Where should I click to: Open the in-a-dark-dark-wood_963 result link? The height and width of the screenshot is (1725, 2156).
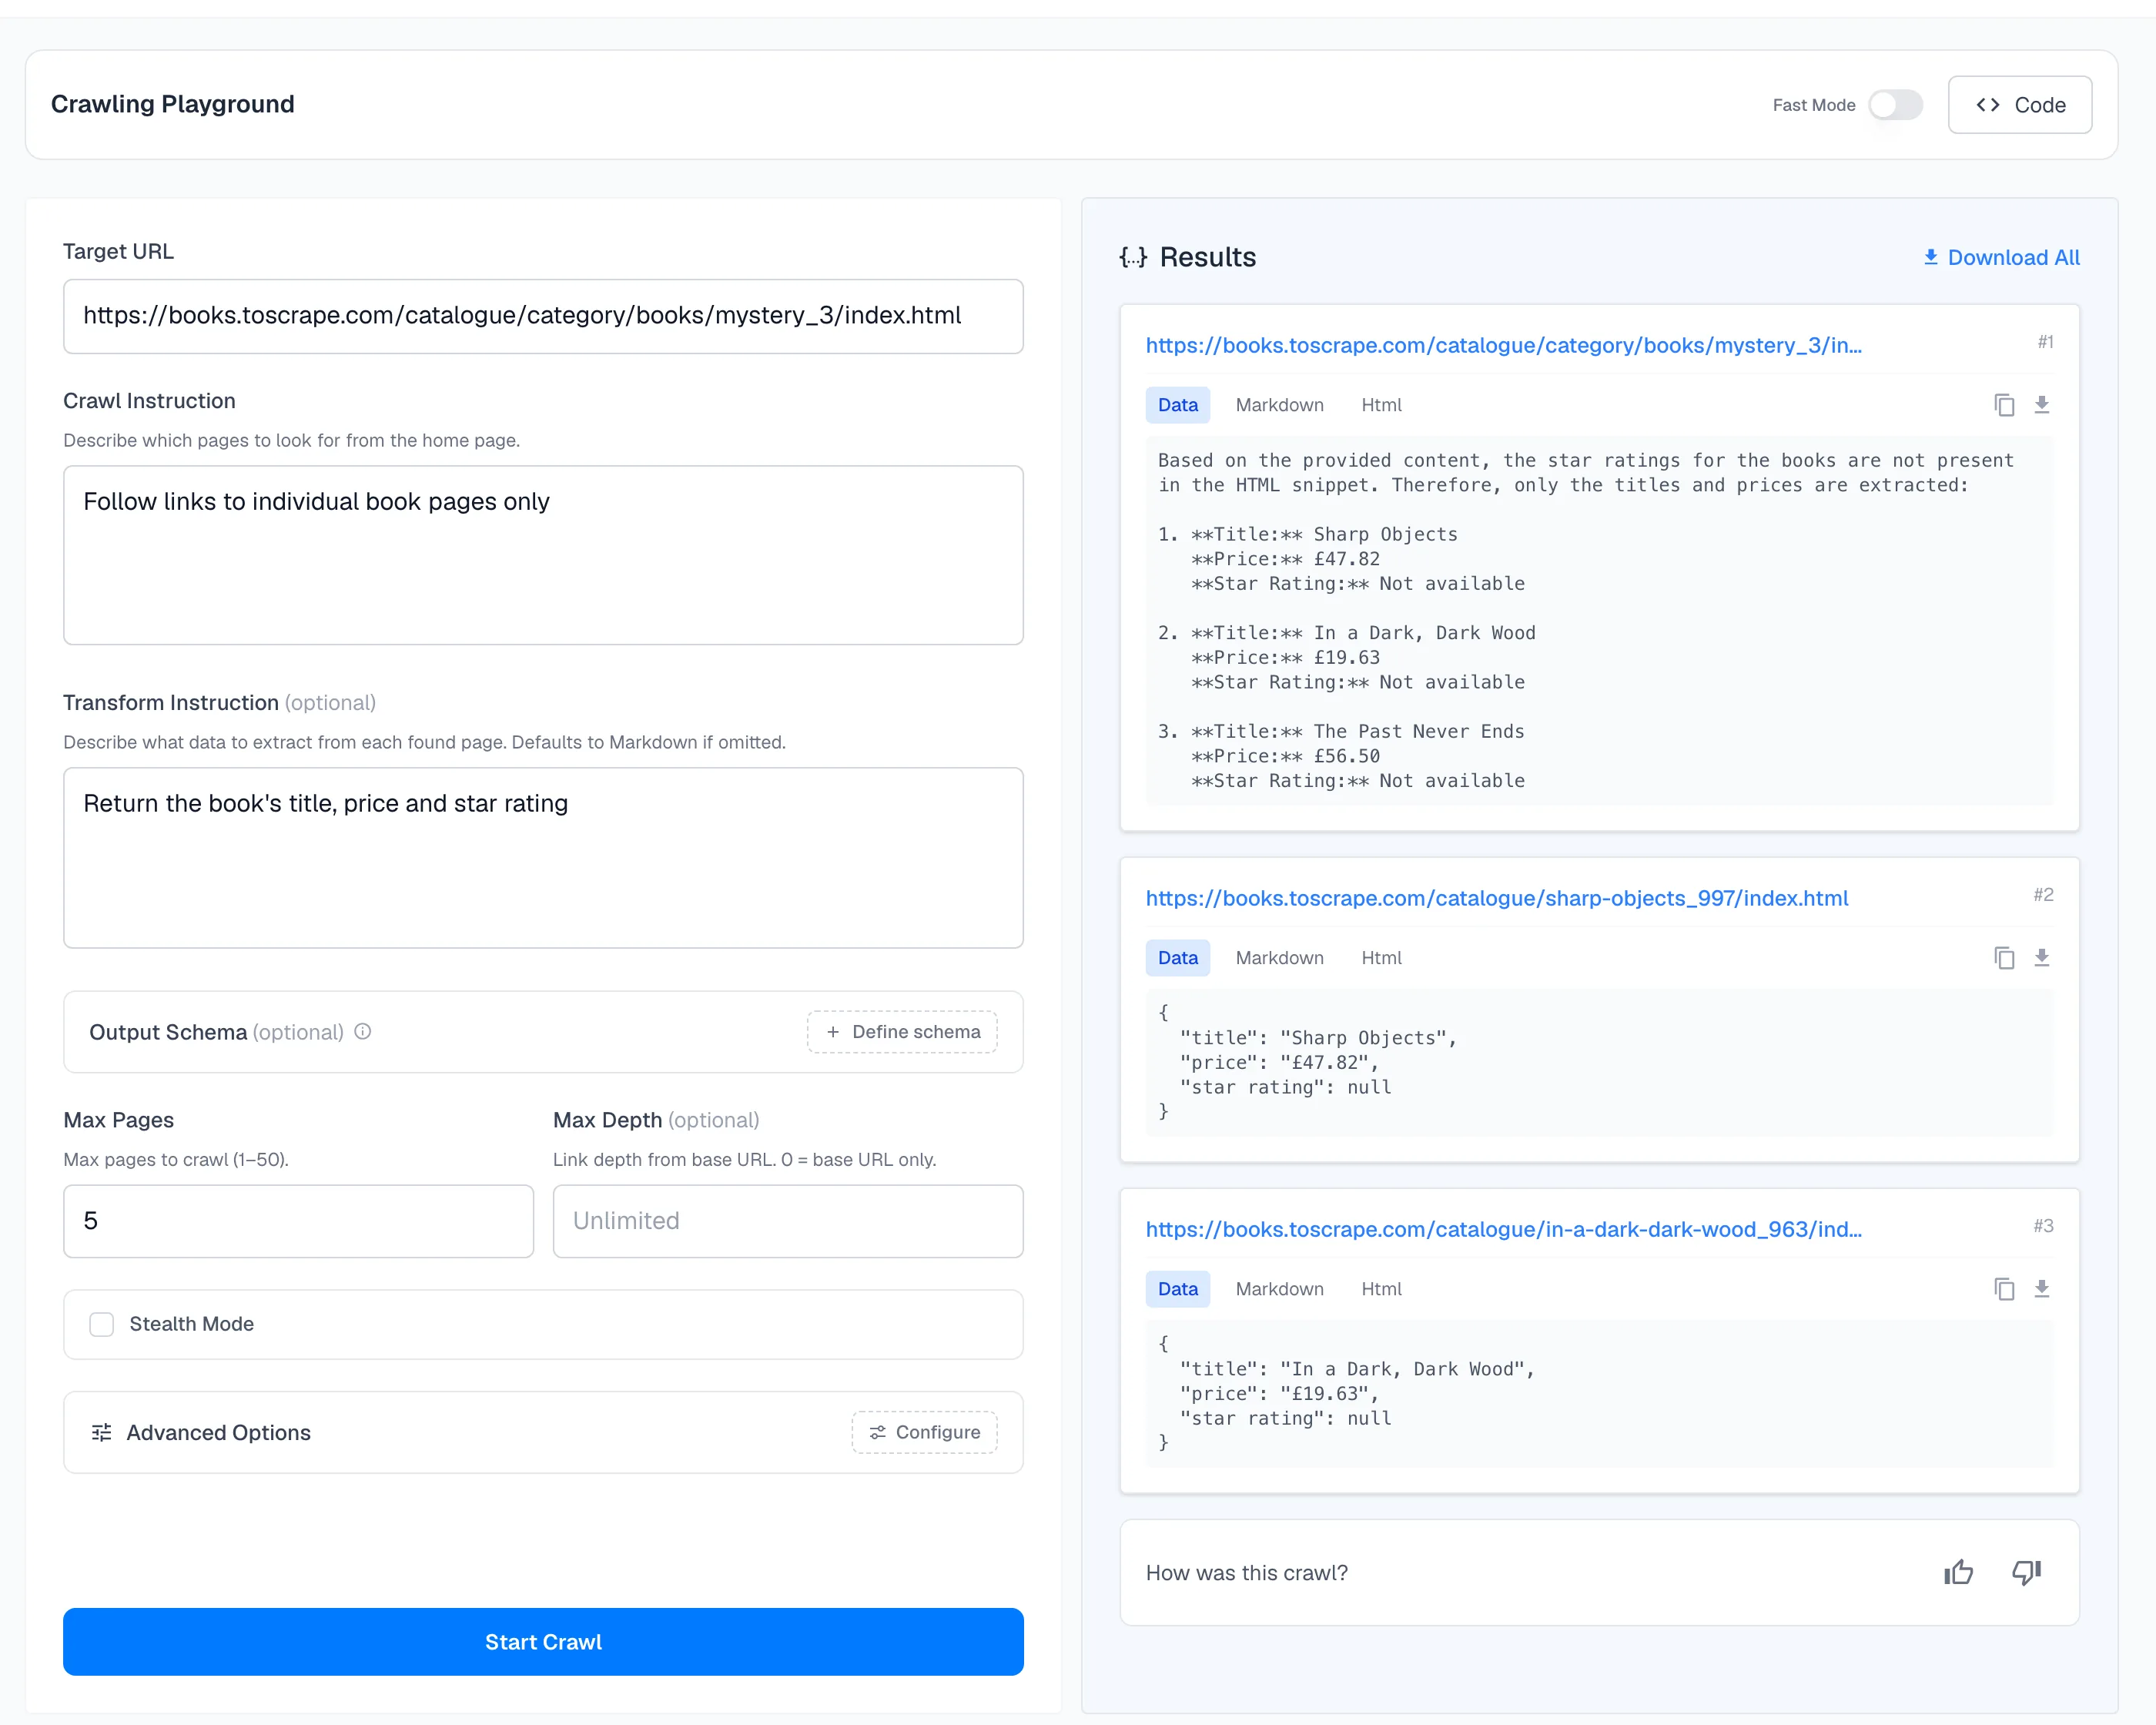tap(1503, 1230)
